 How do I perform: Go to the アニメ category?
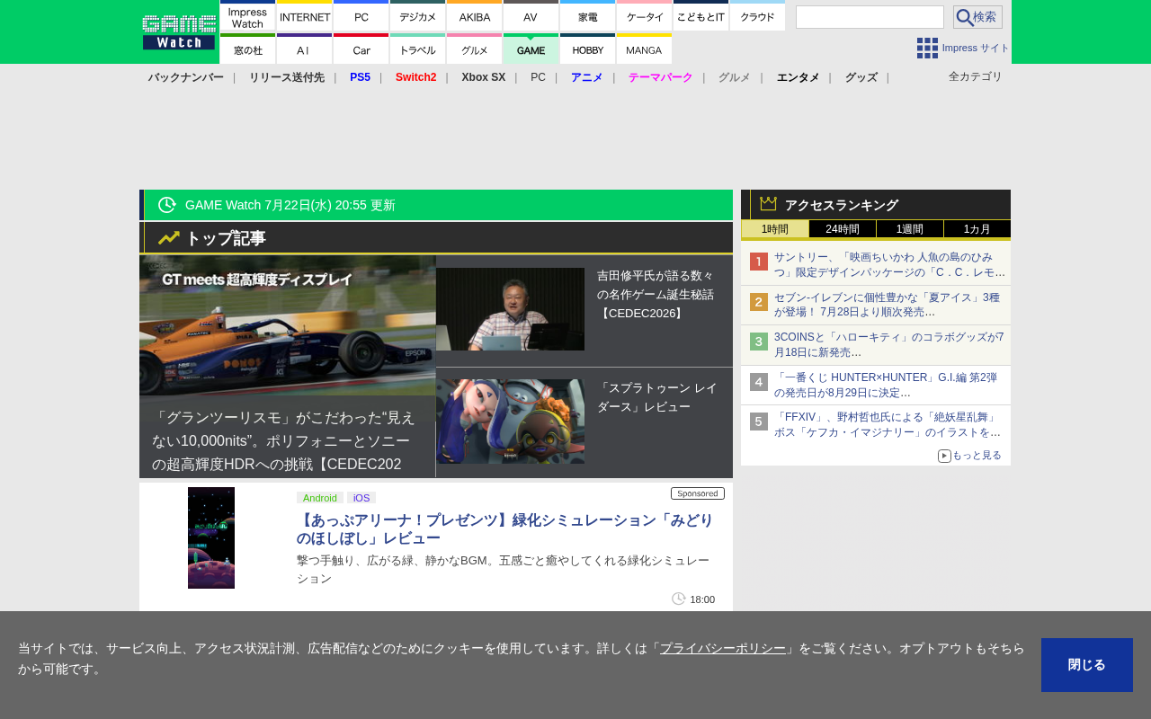coord(587,77)
